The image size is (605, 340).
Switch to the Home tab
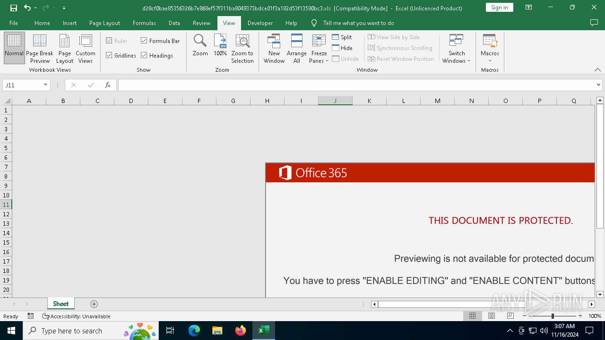pyautogui.click(x=42, y=23)
